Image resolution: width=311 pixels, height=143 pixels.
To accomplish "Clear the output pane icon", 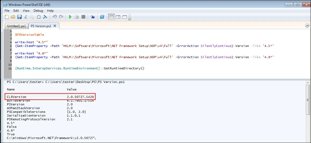I will [x=45, y=17].
